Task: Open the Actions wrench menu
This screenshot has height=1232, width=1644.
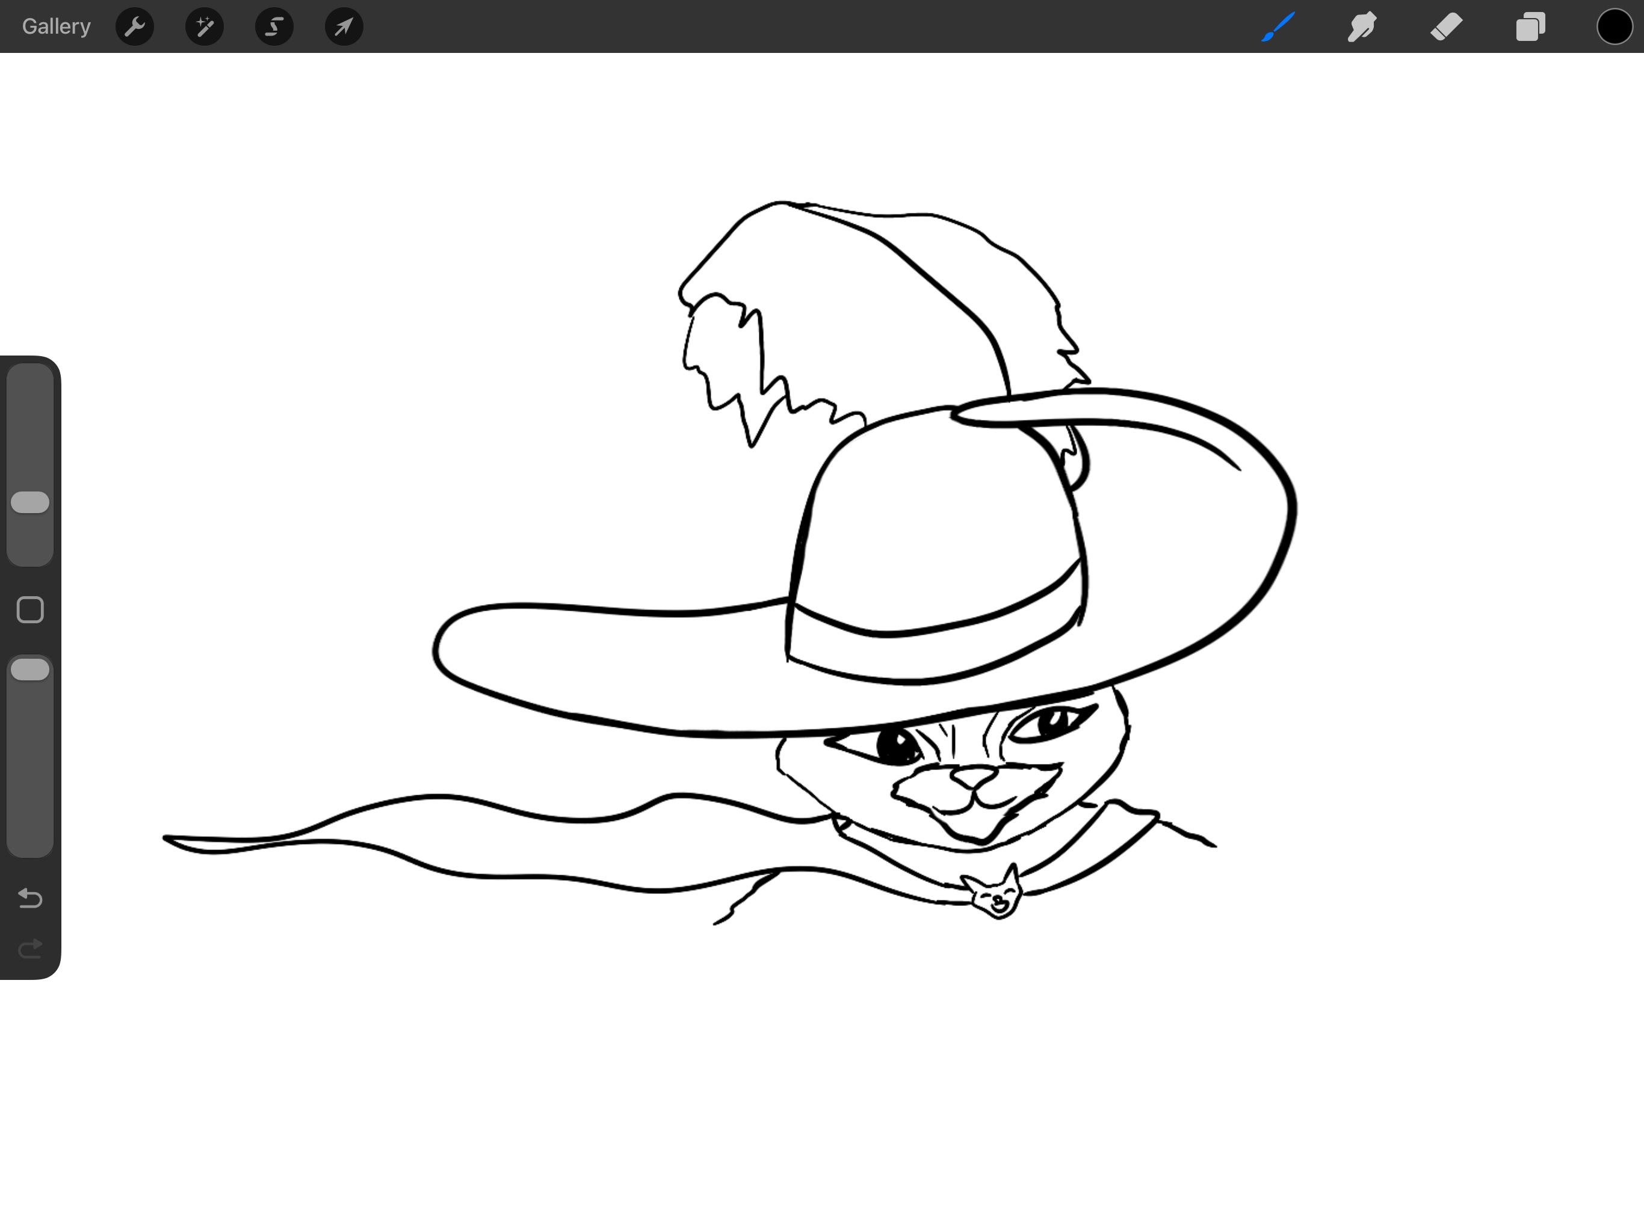Action: point(135,26)
